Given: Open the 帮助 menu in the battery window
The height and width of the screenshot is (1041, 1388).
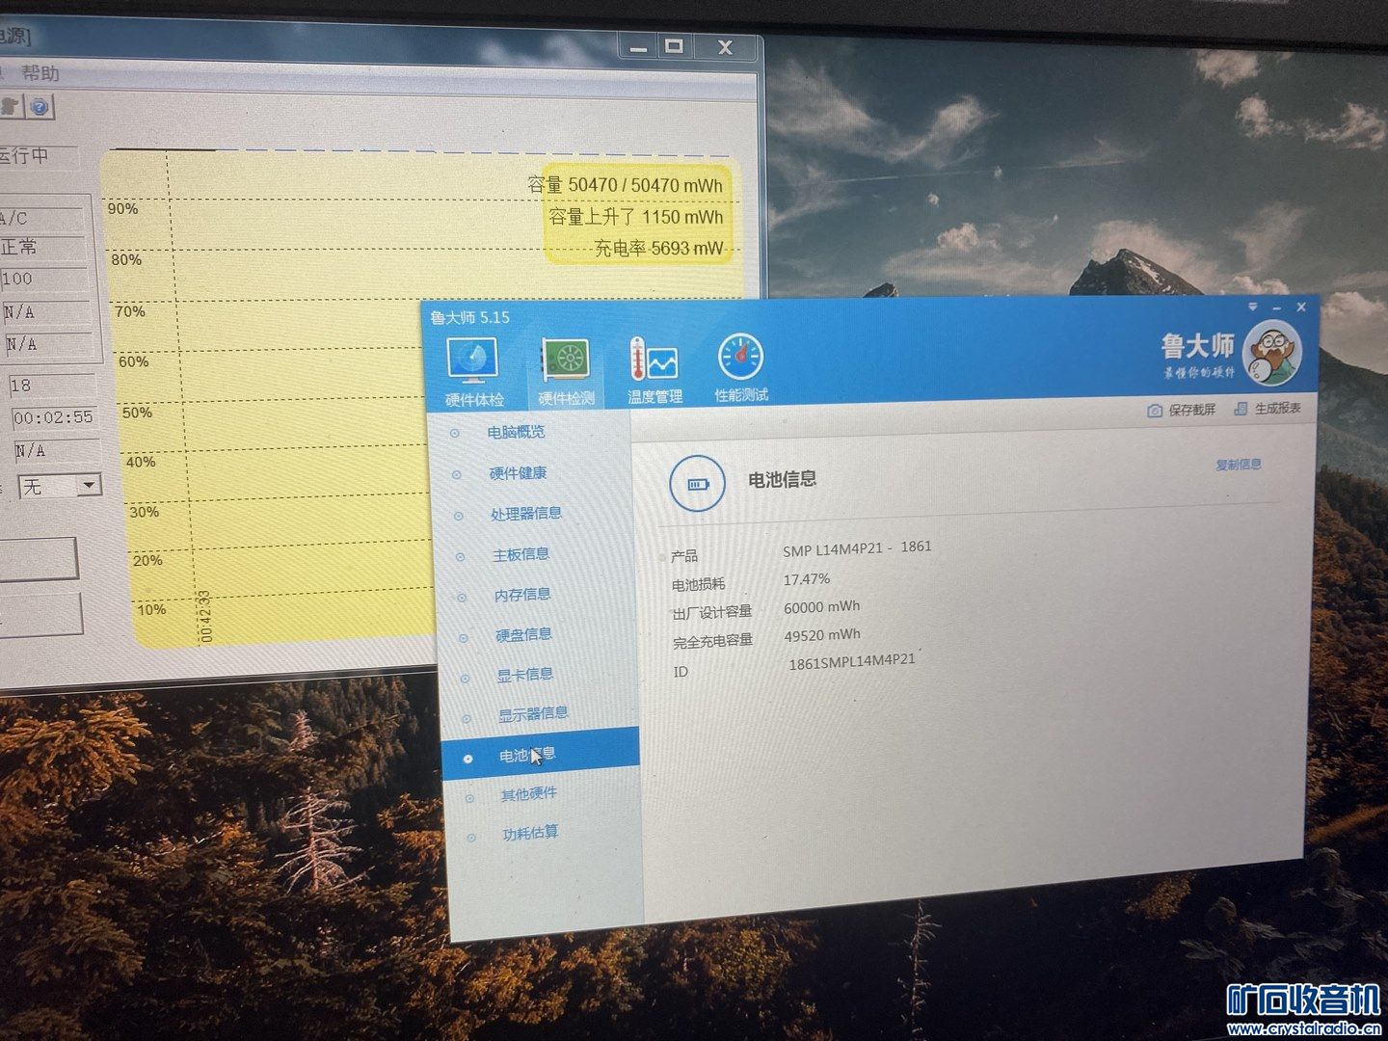Looking at the screenshot, I should tap(40, 73).
